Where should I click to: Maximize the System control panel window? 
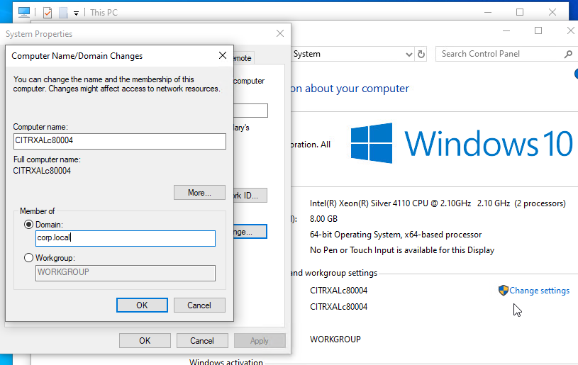point(538,31)
